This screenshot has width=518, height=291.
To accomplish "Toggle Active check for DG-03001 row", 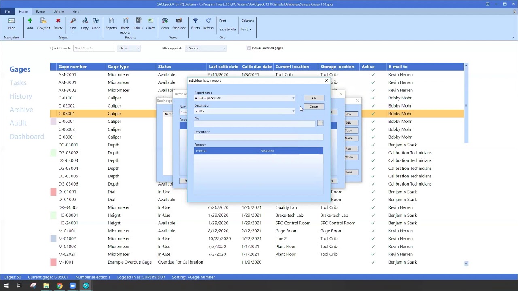I will [373, 145].
